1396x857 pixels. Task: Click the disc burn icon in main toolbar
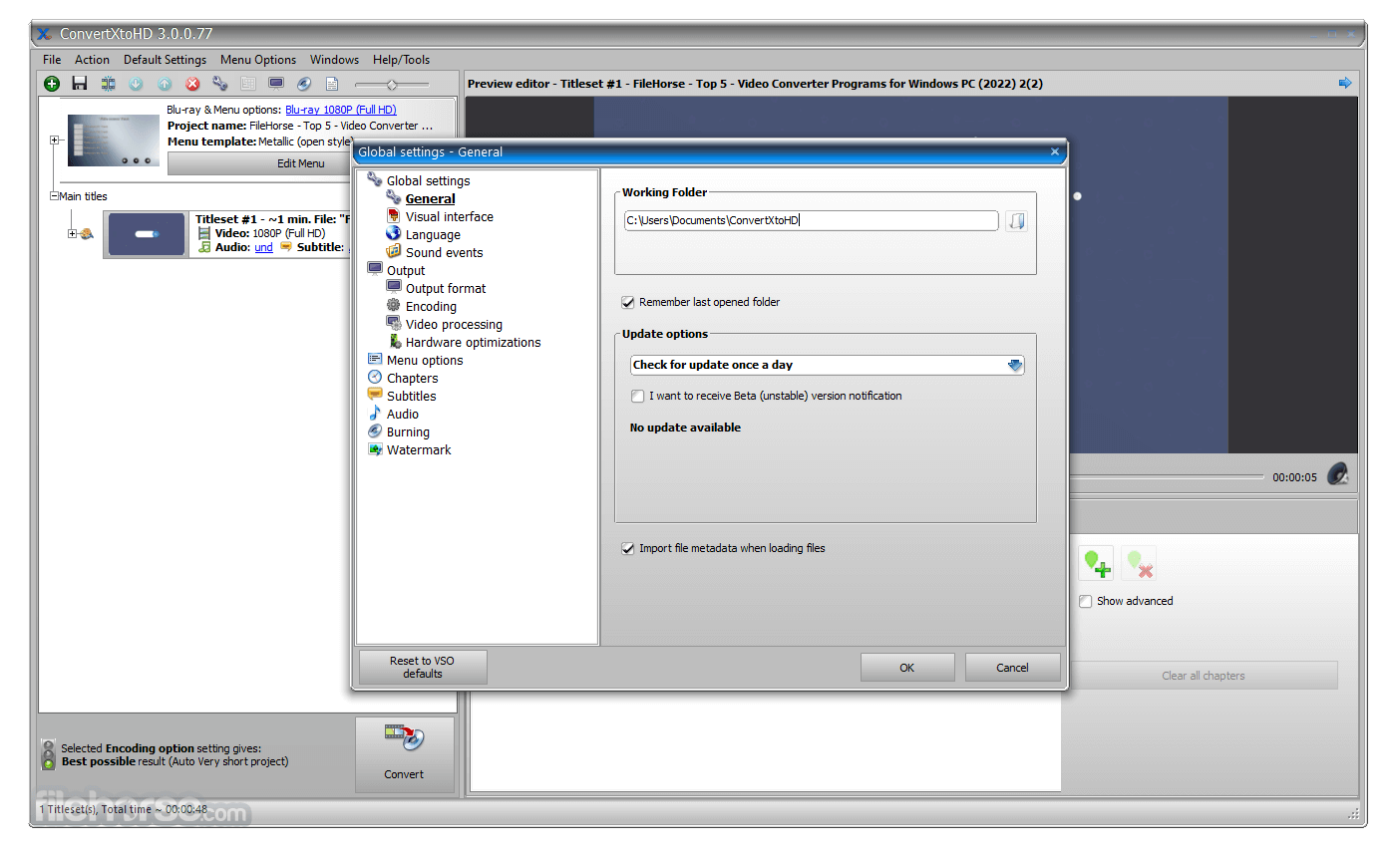(304, 85)
